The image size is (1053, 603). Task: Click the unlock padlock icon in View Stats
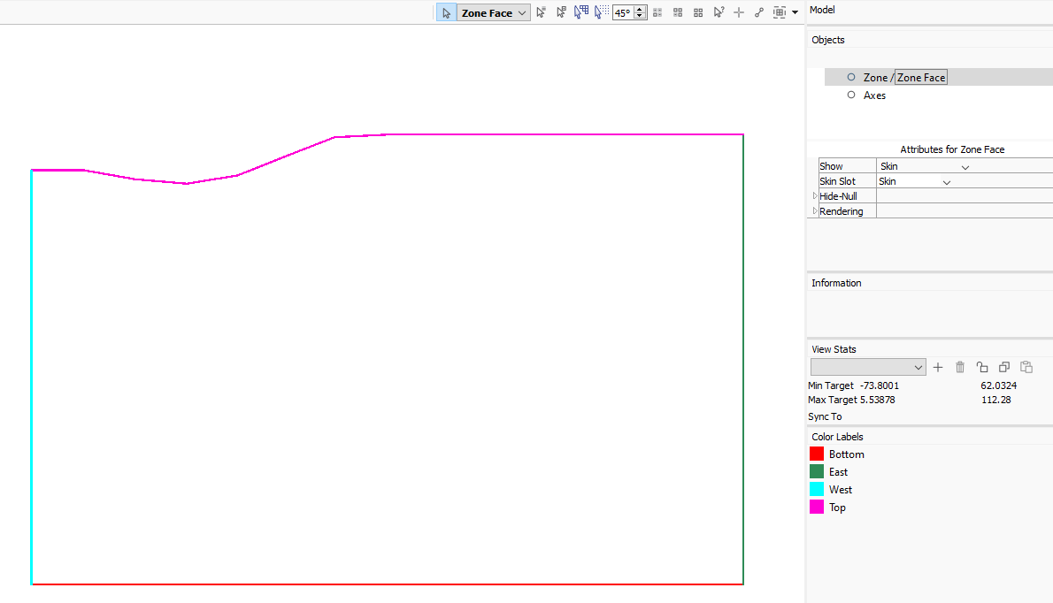point(982,367)
